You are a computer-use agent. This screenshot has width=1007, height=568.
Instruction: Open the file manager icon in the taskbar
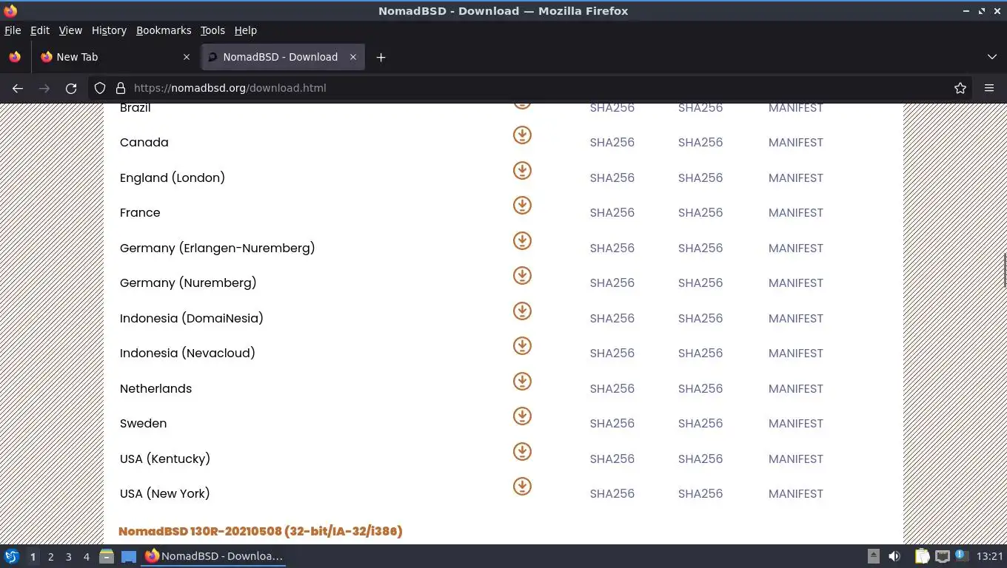click(x=107, y=556)
